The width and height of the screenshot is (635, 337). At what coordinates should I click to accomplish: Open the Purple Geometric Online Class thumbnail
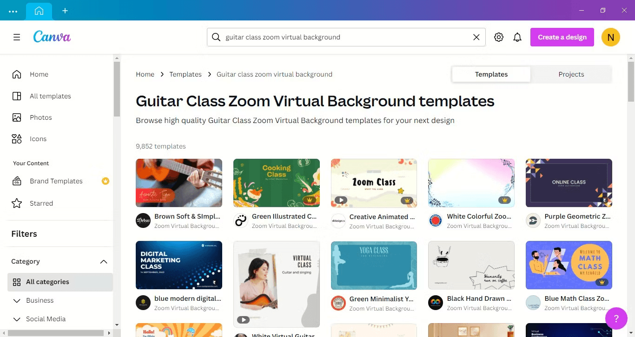point(569,183)
